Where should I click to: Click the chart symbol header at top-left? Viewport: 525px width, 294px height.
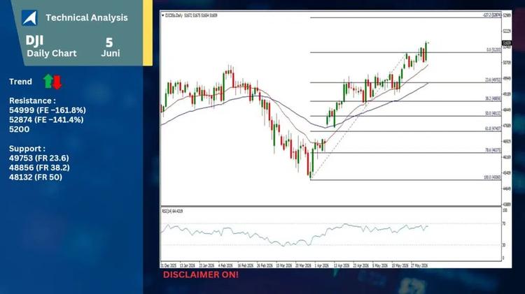click(190, 15)
